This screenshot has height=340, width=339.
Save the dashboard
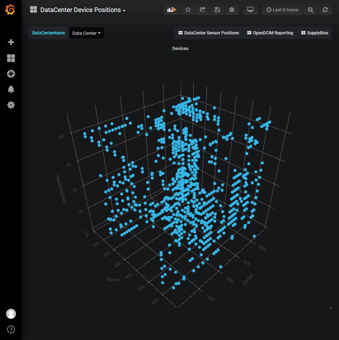217,10
